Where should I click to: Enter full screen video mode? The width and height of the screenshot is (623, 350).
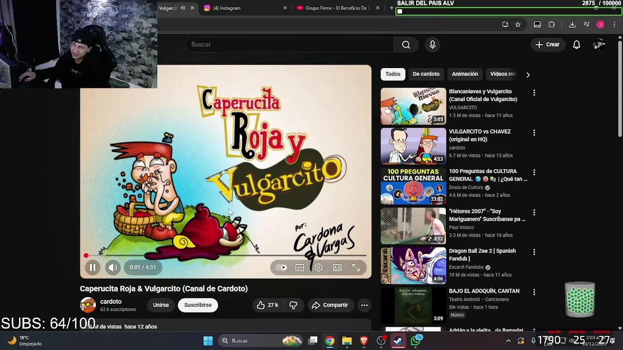pyautogui.click(x=356, y=267)
